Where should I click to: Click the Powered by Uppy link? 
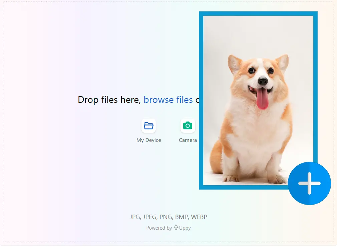click(168, 228)
